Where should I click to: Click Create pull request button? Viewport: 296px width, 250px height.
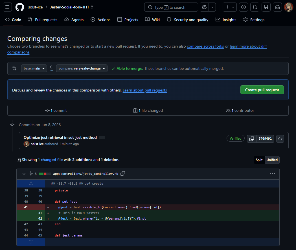click(x=262, y=90)
